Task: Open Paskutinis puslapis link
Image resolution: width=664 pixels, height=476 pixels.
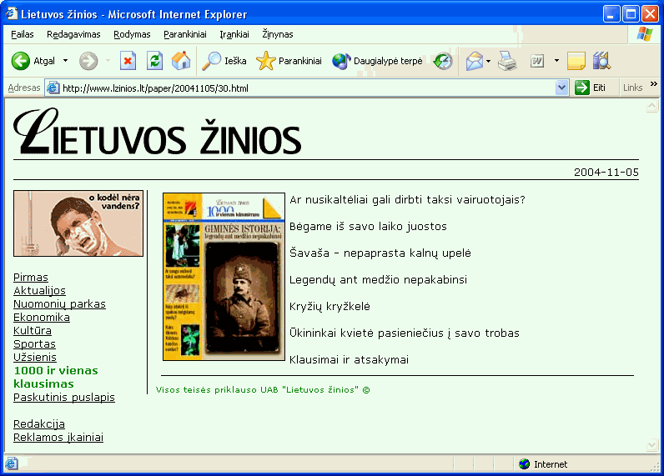Action: [x=64, y=398]
